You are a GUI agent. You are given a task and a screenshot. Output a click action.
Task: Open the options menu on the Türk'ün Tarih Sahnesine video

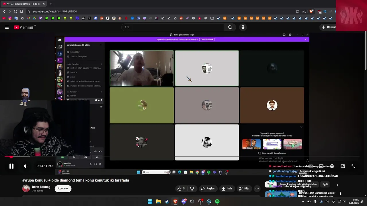(x=340, y=193)
